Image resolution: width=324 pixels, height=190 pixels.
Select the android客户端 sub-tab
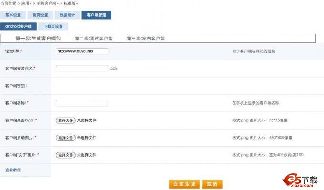(19, 27)
